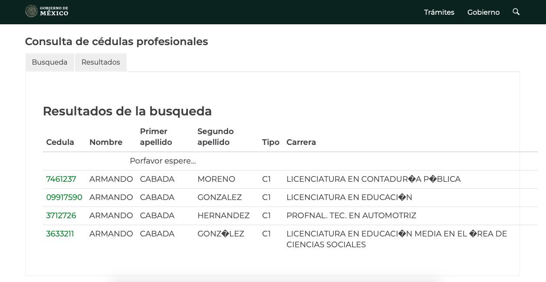
Task: Select the Resultados tab
Action: coord(101,62)
